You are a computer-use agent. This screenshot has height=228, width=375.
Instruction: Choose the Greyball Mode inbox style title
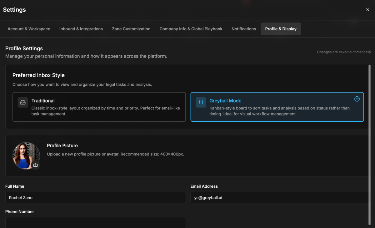pos(225,101)
